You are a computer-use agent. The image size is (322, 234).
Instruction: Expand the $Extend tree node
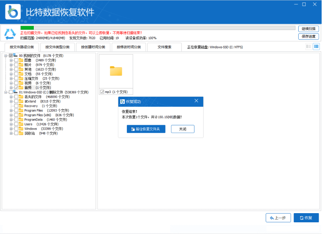tap(11, 101)
